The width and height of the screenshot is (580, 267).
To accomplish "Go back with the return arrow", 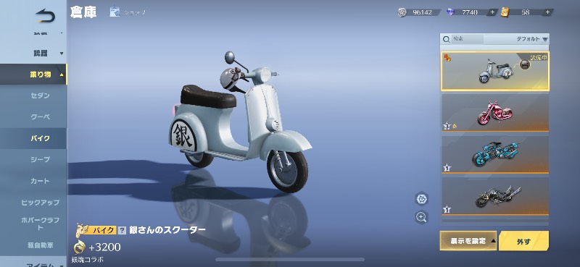I will pyautogui.click(x=46, y=16).
